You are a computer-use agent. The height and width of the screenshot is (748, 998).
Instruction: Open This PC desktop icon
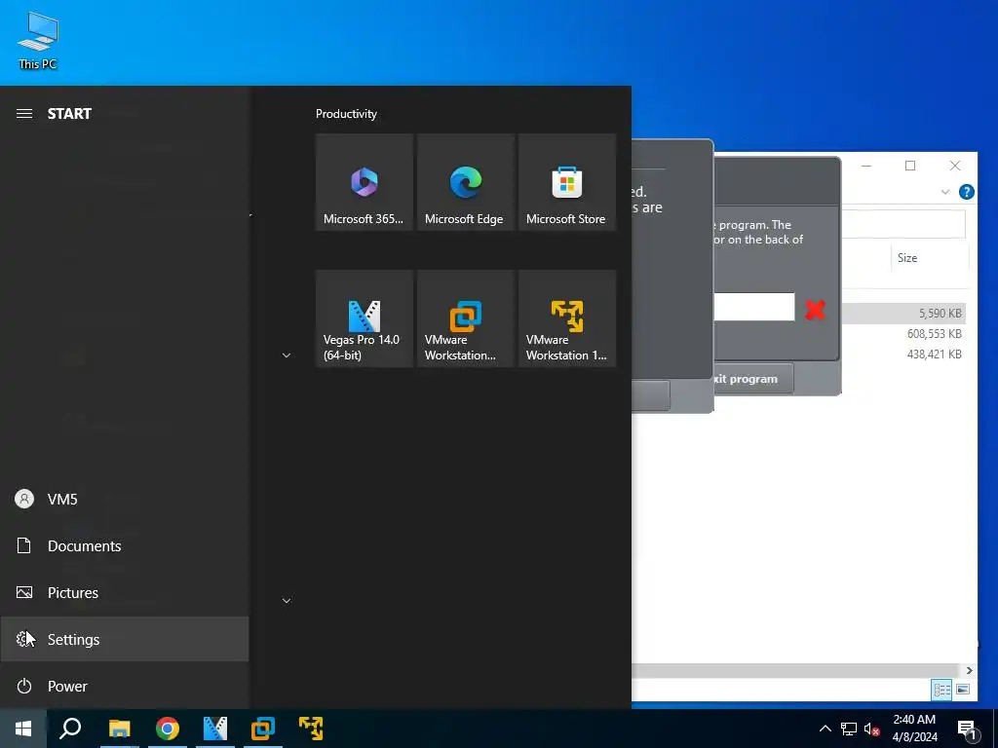pyautogui.click(x=38, y=40)
